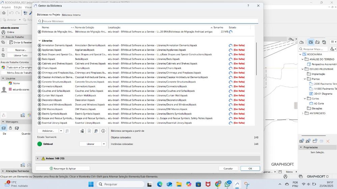Viewport: 337px width, 189px height.
Task: Collapse the Libraries group
Action: tap(39, 40)
